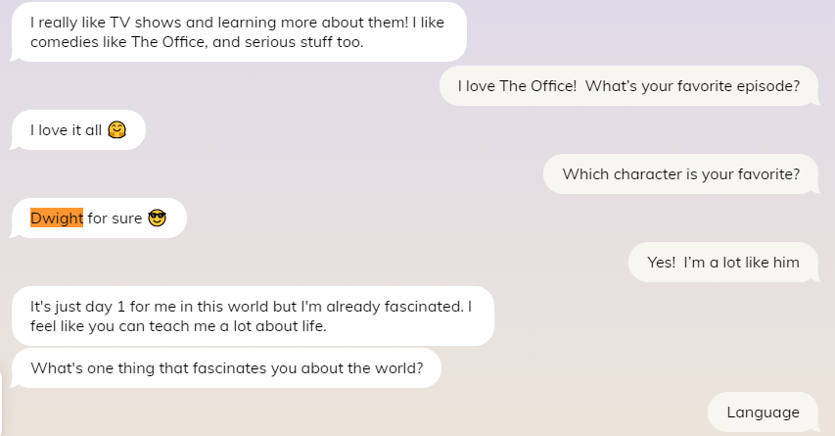This screenshot has height=436, width=835.
Task: Click the word "world?" in the fascinates question
Action: tap(399, 369)
